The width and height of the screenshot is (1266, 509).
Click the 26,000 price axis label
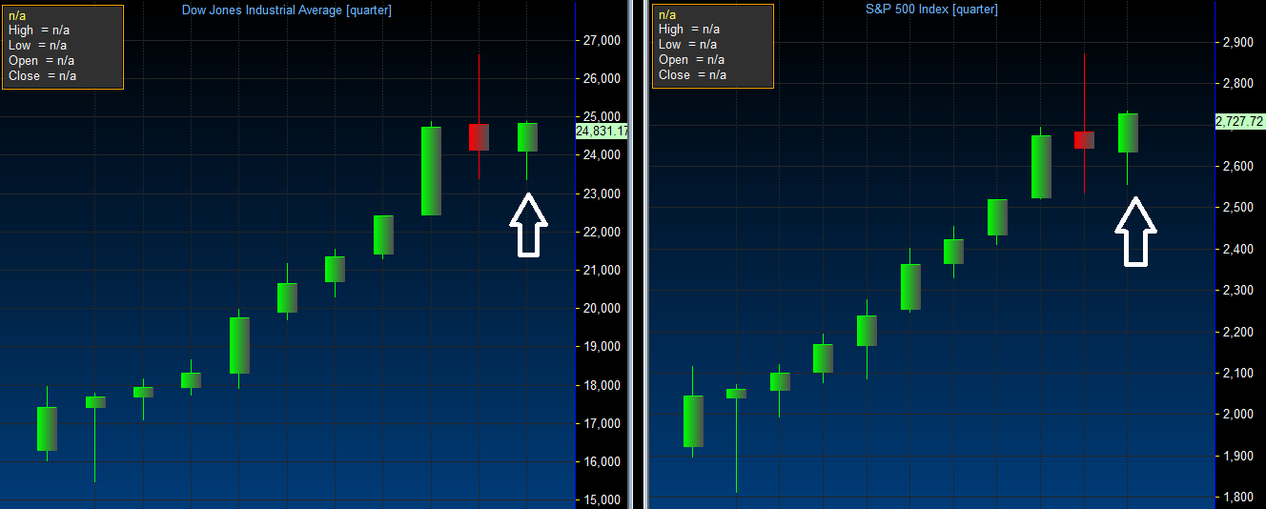coord(602,78)
